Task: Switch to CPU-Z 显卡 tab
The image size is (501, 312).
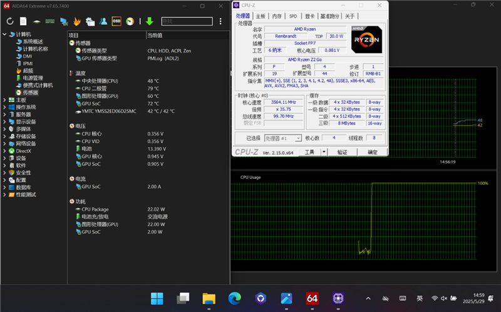Action: point(309,16)
